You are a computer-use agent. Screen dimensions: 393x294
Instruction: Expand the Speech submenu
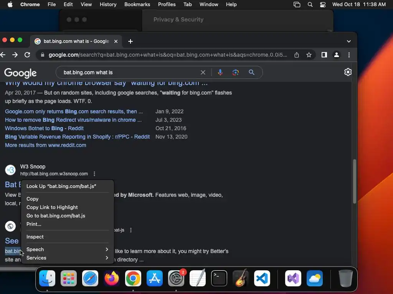[x=68, y=250]
